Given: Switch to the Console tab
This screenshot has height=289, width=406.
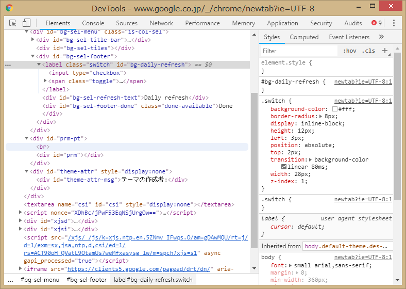Looking at the screenshot, I should click(x=93, y=23).
